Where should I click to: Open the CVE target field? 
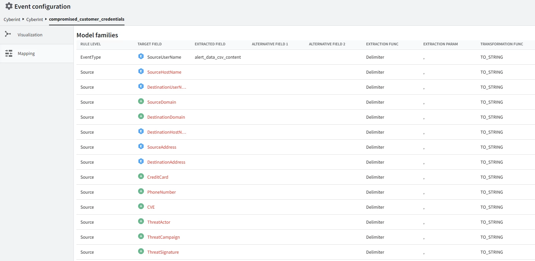click(x=151, y=207)
